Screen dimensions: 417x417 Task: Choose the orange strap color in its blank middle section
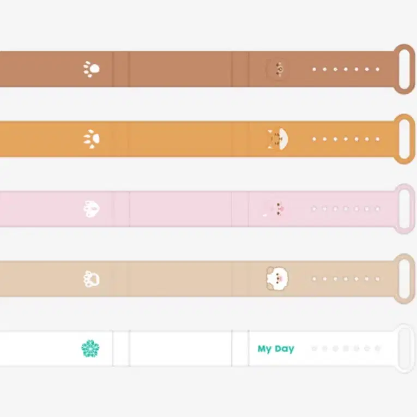tap(180, 139)
